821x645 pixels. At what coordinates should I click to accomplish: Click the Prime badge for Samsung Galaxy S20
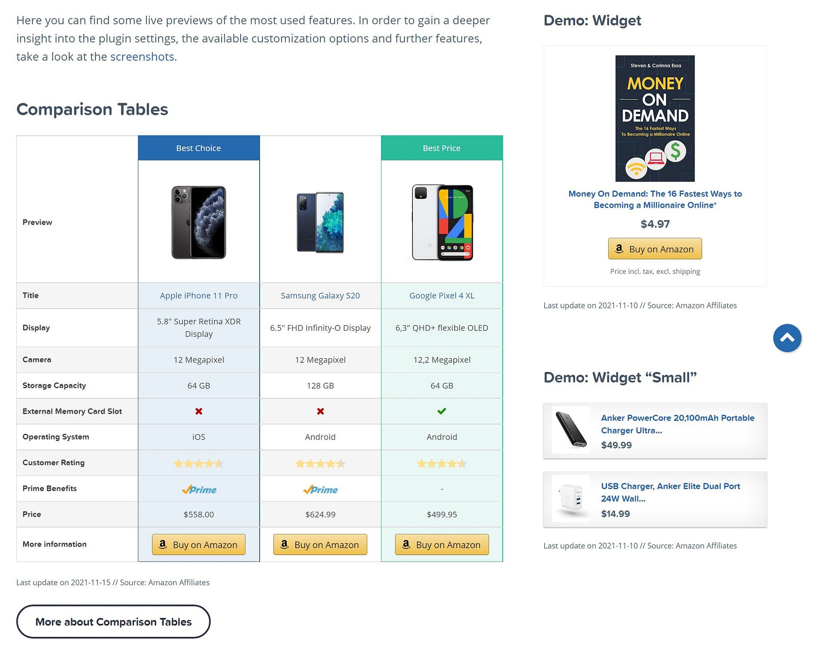(320, 489)
